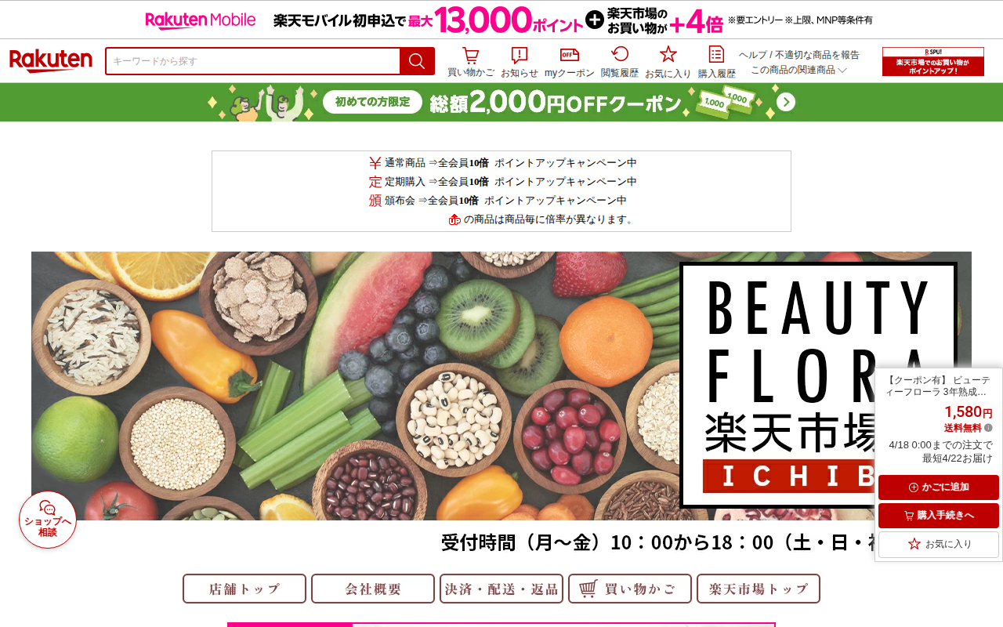Click the info icon beside 送料無料
Image resolution: width=1003 pixels, height=627 pixels.
[988, 428]
